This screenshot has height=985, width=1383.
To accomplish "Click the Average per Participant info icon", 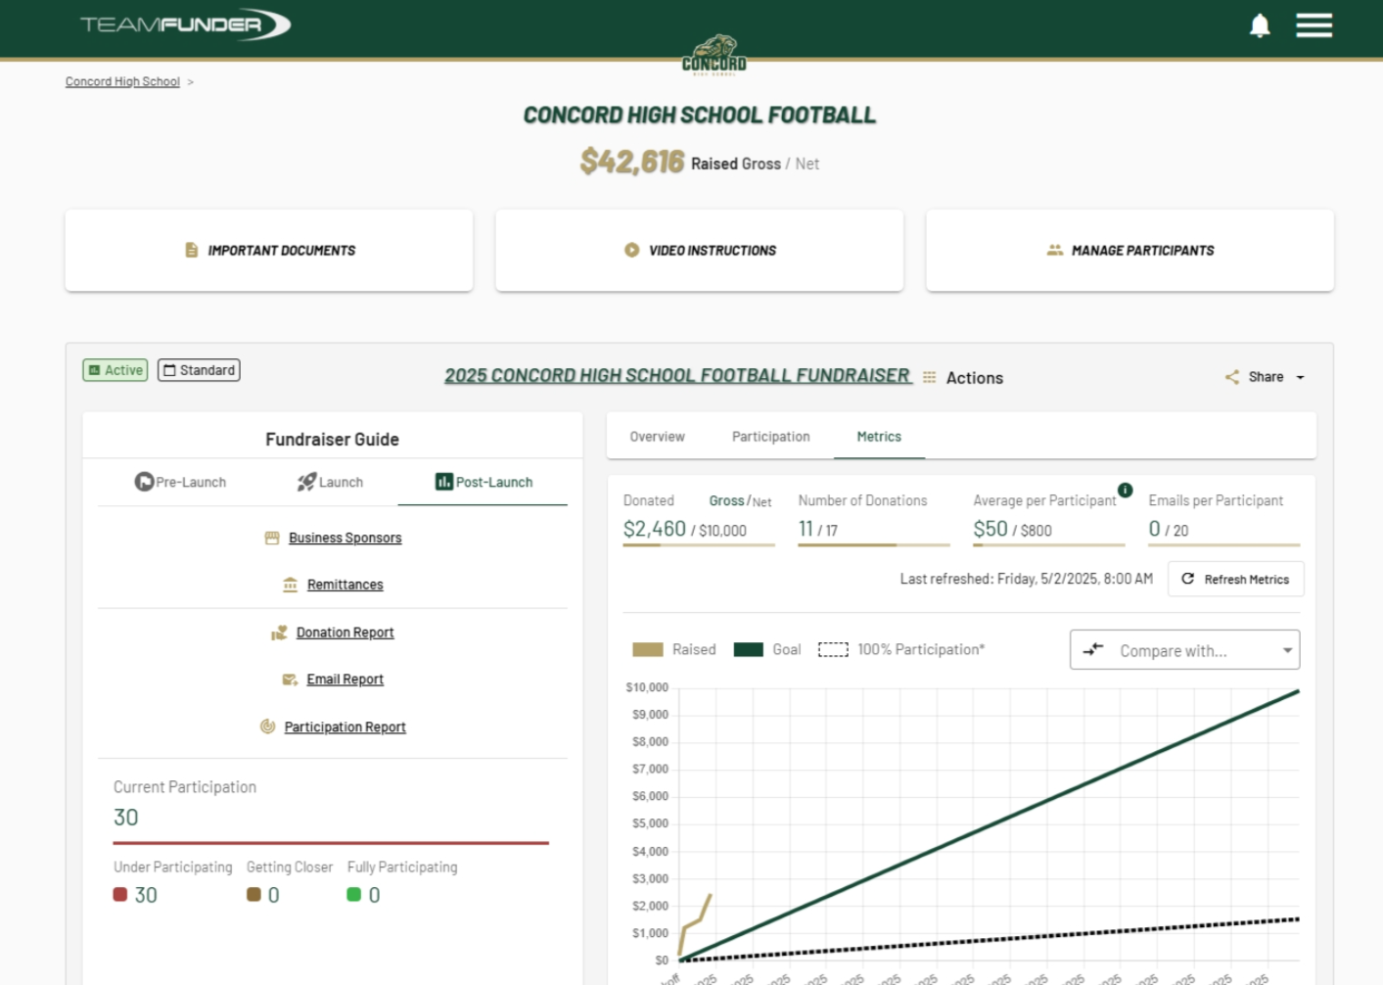I will point(1126,490).
